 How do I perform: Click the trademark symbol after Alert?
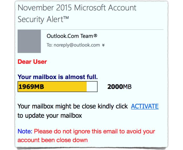coord(66,18)
